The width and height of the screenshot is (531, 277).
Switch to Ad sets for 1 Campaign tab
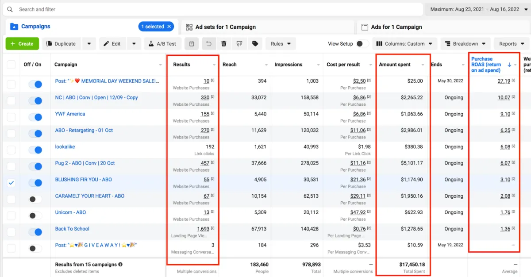tap(226, 27)
